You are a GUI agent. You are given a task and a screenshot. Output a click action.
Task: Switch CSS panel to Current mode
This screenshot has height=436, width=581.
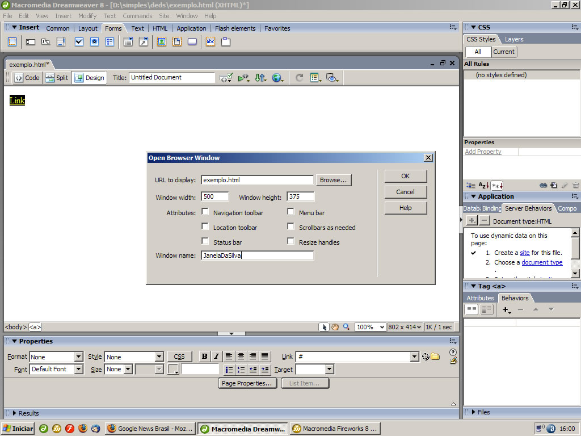[x=504, y=52]
